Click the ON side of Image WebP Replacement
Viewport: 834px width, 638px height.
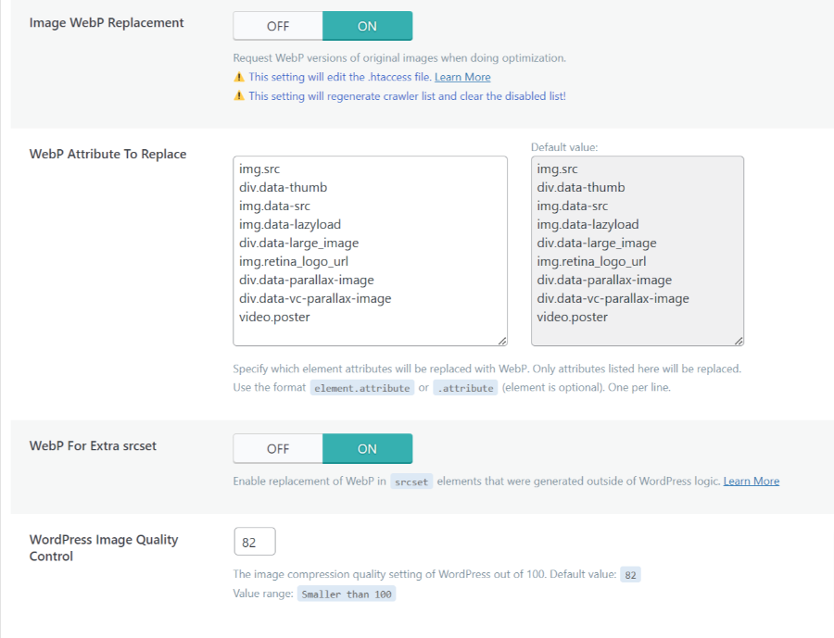367,25
